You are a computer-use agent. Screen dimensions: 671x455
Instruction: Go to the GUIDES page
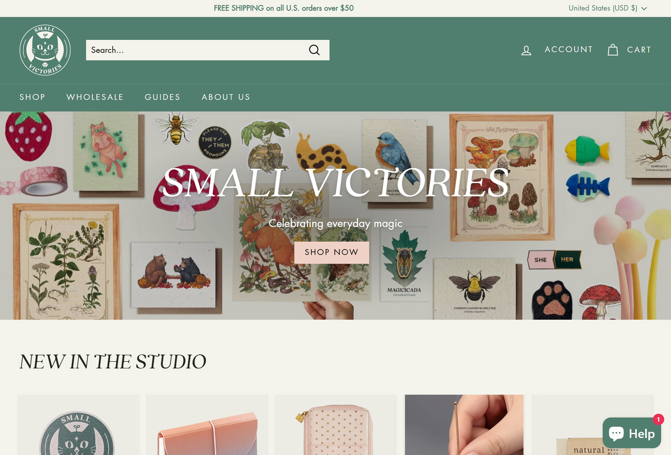163,97
